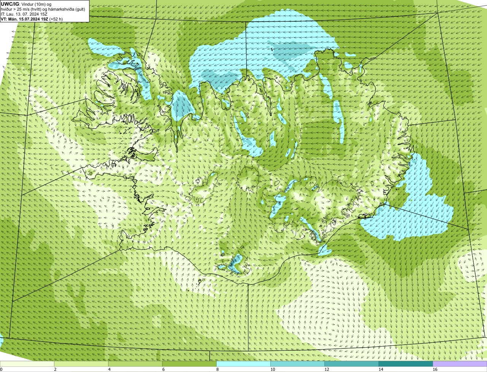Click the 12–14 m/s teal legend band
Screen dimensions: 487x372
352,364
